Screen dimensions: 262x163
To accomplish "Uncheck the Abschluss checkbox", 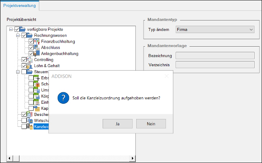I will [31, 48].
